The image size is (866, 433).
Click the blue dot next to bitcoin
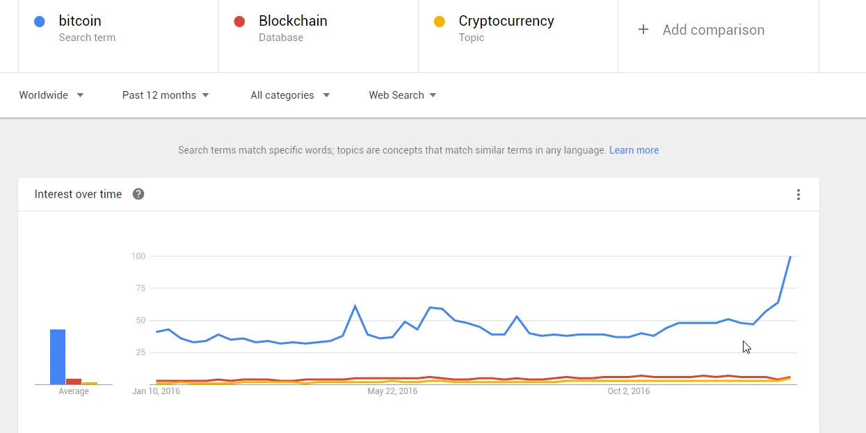[40, 22]
